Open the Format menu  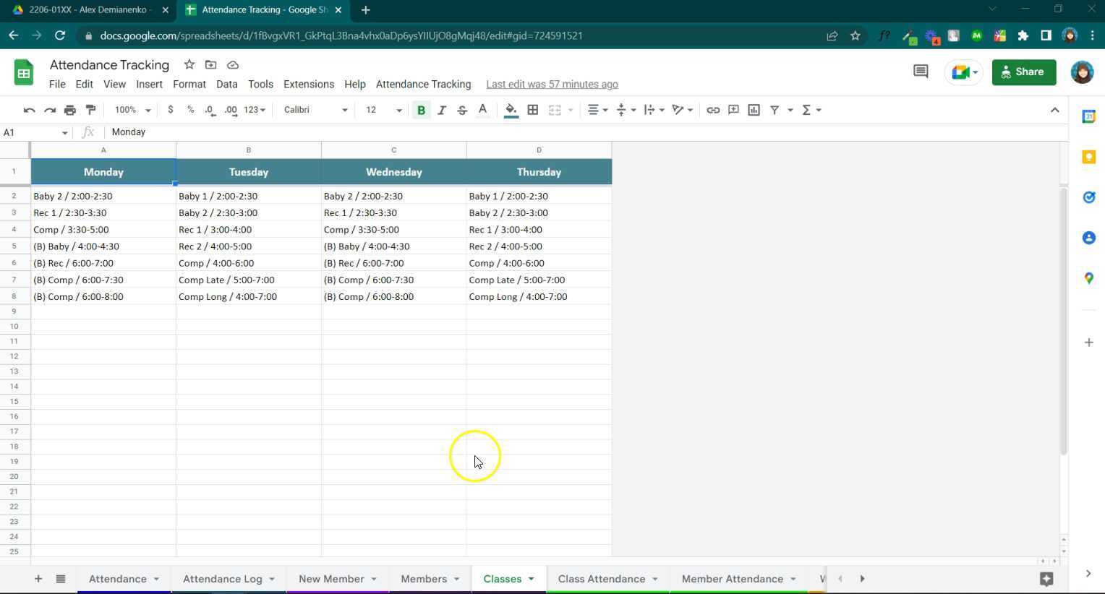[x=189, y=84]
